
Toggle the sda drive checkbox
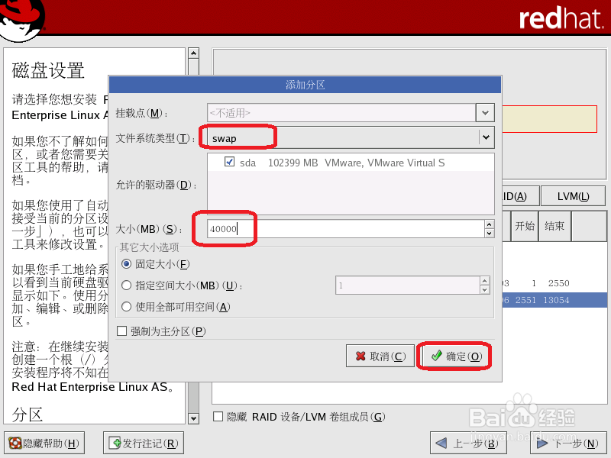point(230,162)
